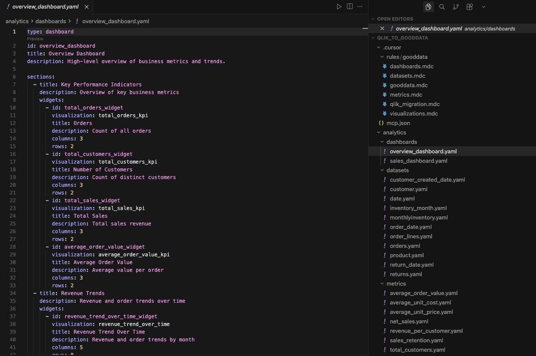
Task: Click the customize layout icon
Action: [469, 7]
